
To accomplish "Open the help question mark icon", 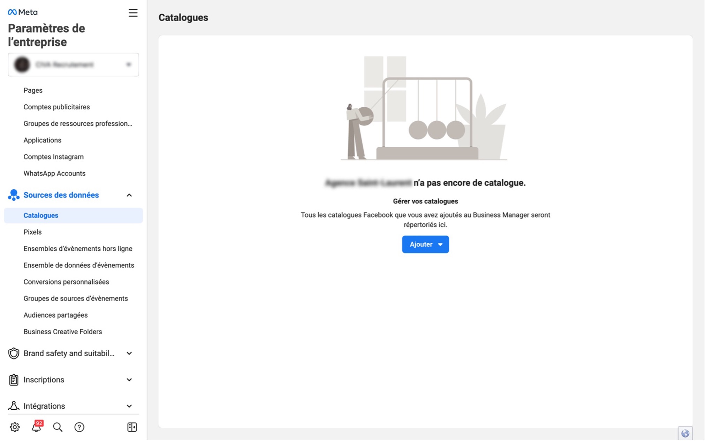I will (79, 427).
